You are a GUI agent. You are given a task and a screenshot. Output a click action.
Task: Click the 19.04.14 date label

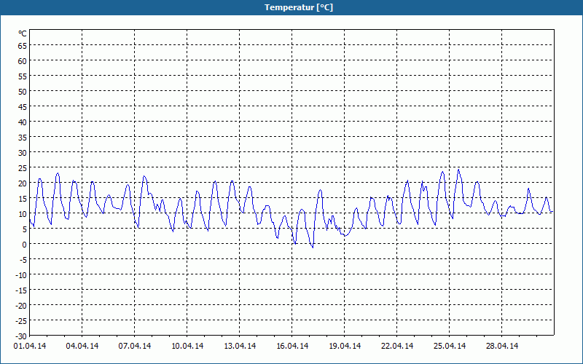click(344, 346)
